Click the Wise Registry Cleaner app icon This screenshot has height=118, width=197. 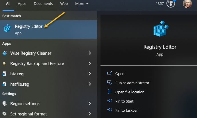5,53
